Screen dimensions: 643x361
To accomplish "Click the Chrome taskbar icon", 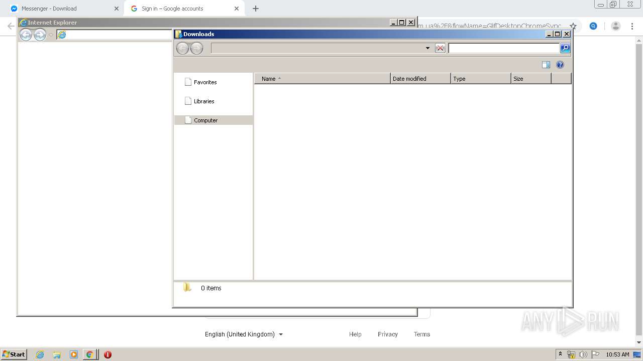I will [89, 354].
